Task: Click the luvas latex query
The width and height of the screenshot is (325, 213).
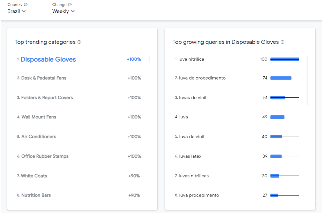Action: [190, 156]
